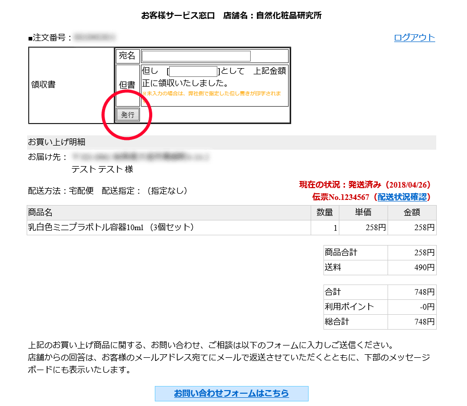Click the 送料 label
The image size is (467, 406).
point(333,267)
